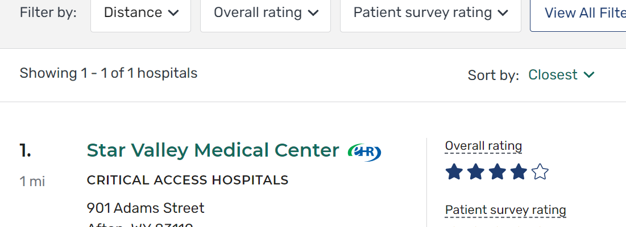Click the 901 Adams Street address
This screenshot has width=626, height=227.
tap(146, 208)
